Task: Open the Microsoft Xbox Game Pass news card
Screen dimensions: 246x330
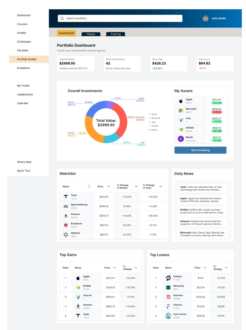Action: (x=203, y=234)
